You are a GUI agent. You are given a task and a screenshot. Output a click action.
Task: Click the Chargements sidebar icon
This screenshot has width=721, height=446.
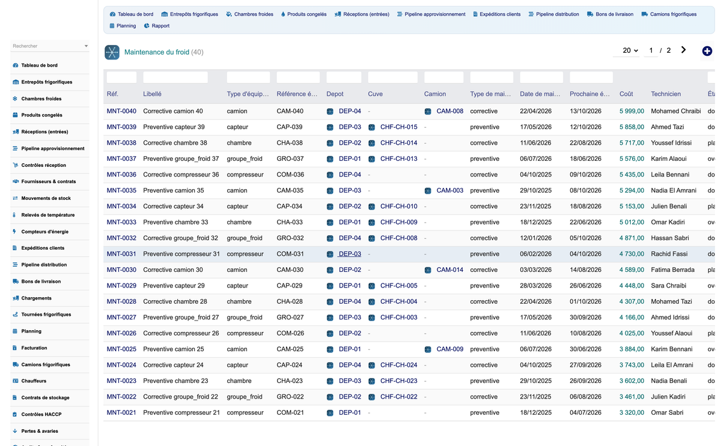pyautogui.click(x=15, y=298)
